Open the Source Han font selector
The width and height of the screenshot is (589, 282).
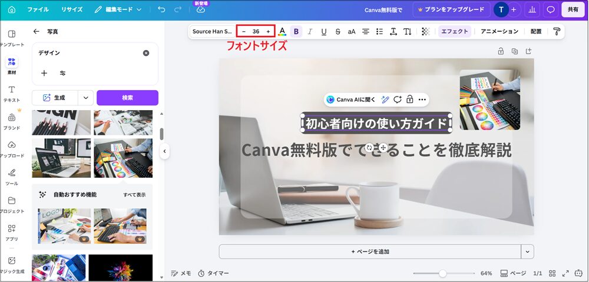tap(212, 32)
